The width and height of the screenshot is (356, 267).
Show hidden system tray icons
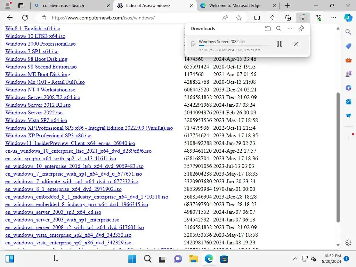pyautogui.click(x=295, y=259)
